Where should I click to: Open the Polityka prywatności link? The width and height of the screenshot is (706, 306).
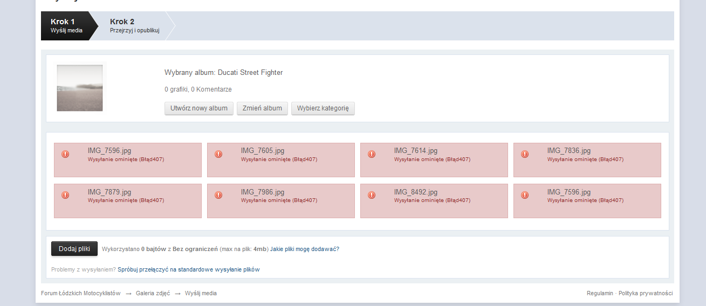pyautogui.click(x=646, y=293)
